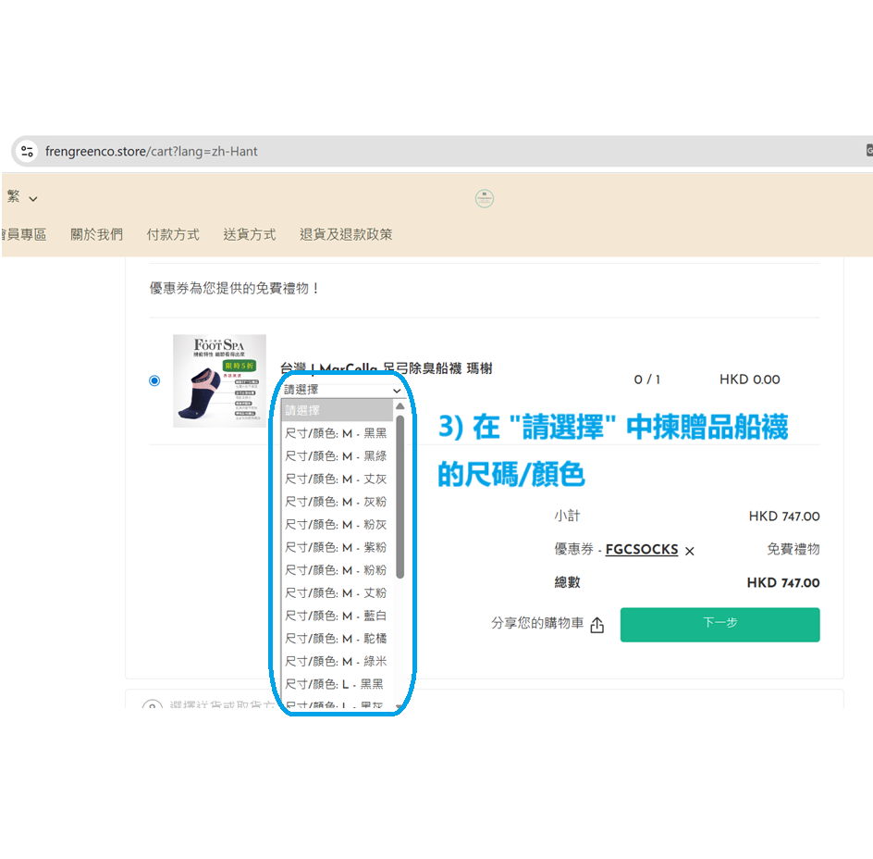This screenshot has width=873, height=859.
Task: Click the scroll up arrow in dropdown list
Action: pos(400,406)
